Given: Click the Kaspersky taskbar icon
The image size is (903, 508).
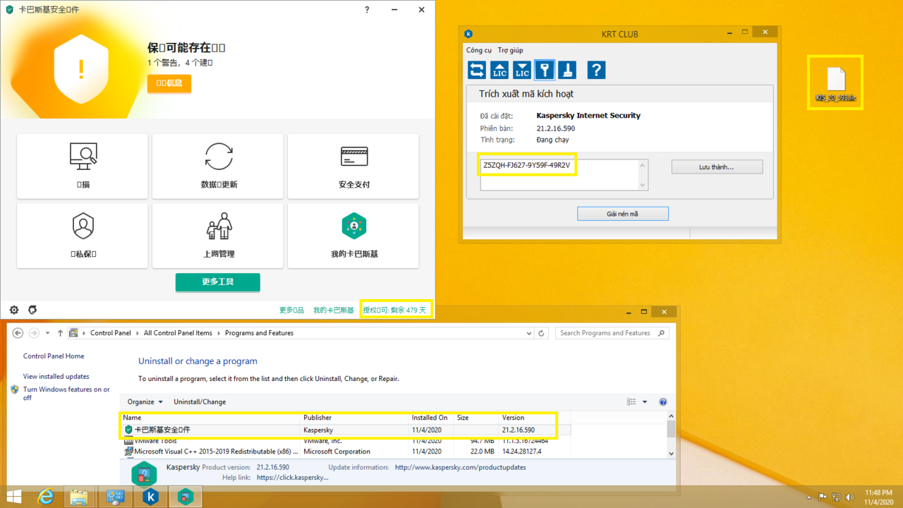Looking at the screenshot, I should [x=186, y=497].
